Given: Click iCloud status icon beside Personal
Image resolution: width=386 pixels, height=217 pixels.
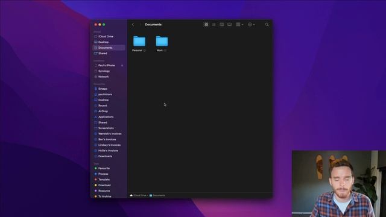Looking at the screenshot, I should pos(145,51).
